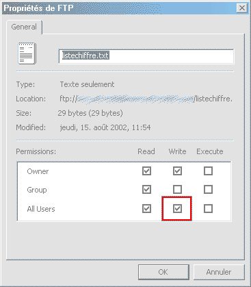Enable All Users Execute permission

click(208, 209)
